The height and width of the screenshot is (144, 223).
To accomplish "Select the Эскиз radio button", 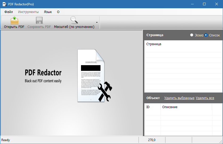I will [192, 35].
